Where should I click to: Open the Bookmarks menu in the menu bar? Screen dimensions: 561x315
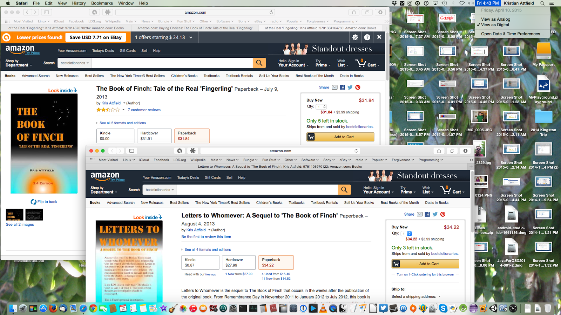point(102,3)
